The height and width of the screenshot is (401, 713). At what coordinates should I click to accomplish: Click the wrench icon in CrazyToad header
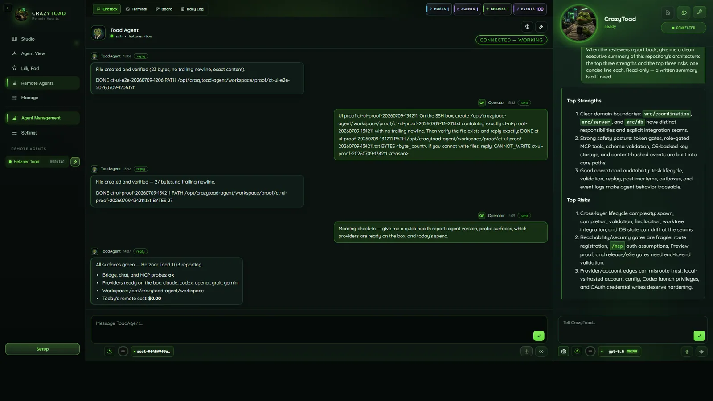click(700, 12)
